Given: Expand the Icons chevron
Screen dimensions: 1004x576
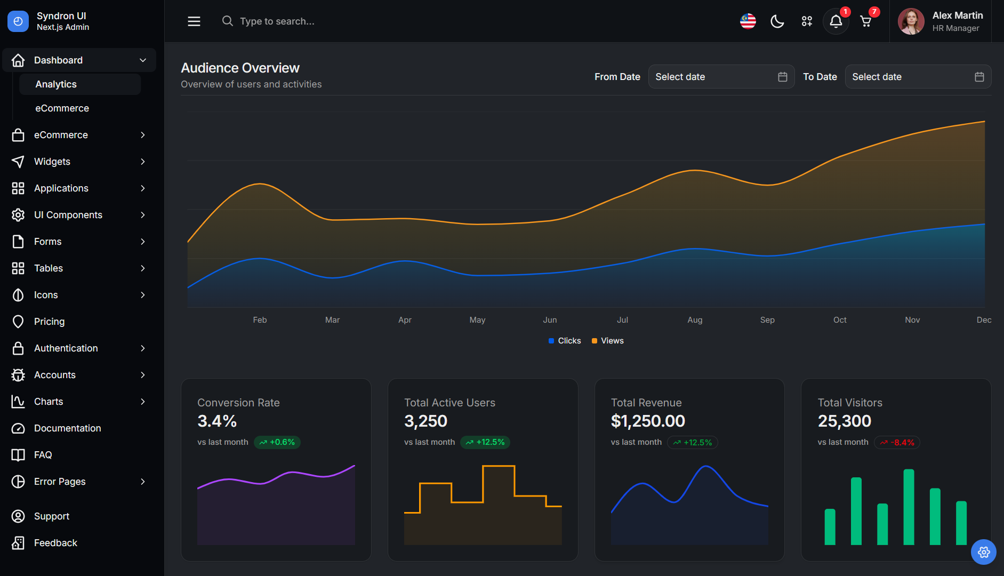Looking at the screenshot, I should point(143,295).
